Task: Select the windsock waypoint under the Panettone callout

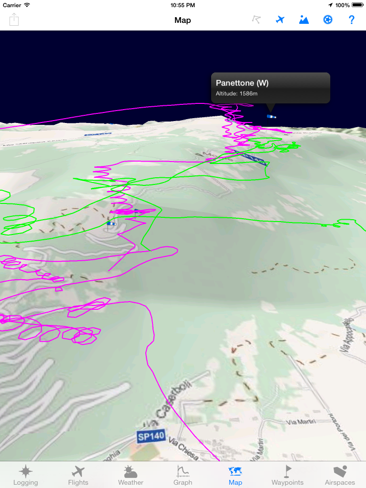Action: tap(271, 117)
